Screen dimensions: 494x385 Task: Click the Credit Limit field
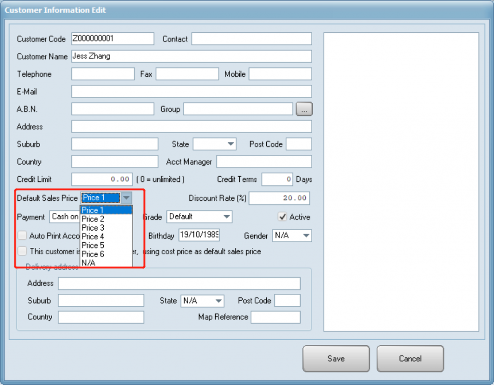click(101, 179)
